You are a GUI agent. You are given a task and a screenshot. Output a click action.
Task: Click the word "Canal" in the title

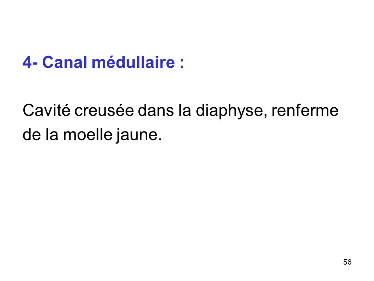[x=65, y=62]
